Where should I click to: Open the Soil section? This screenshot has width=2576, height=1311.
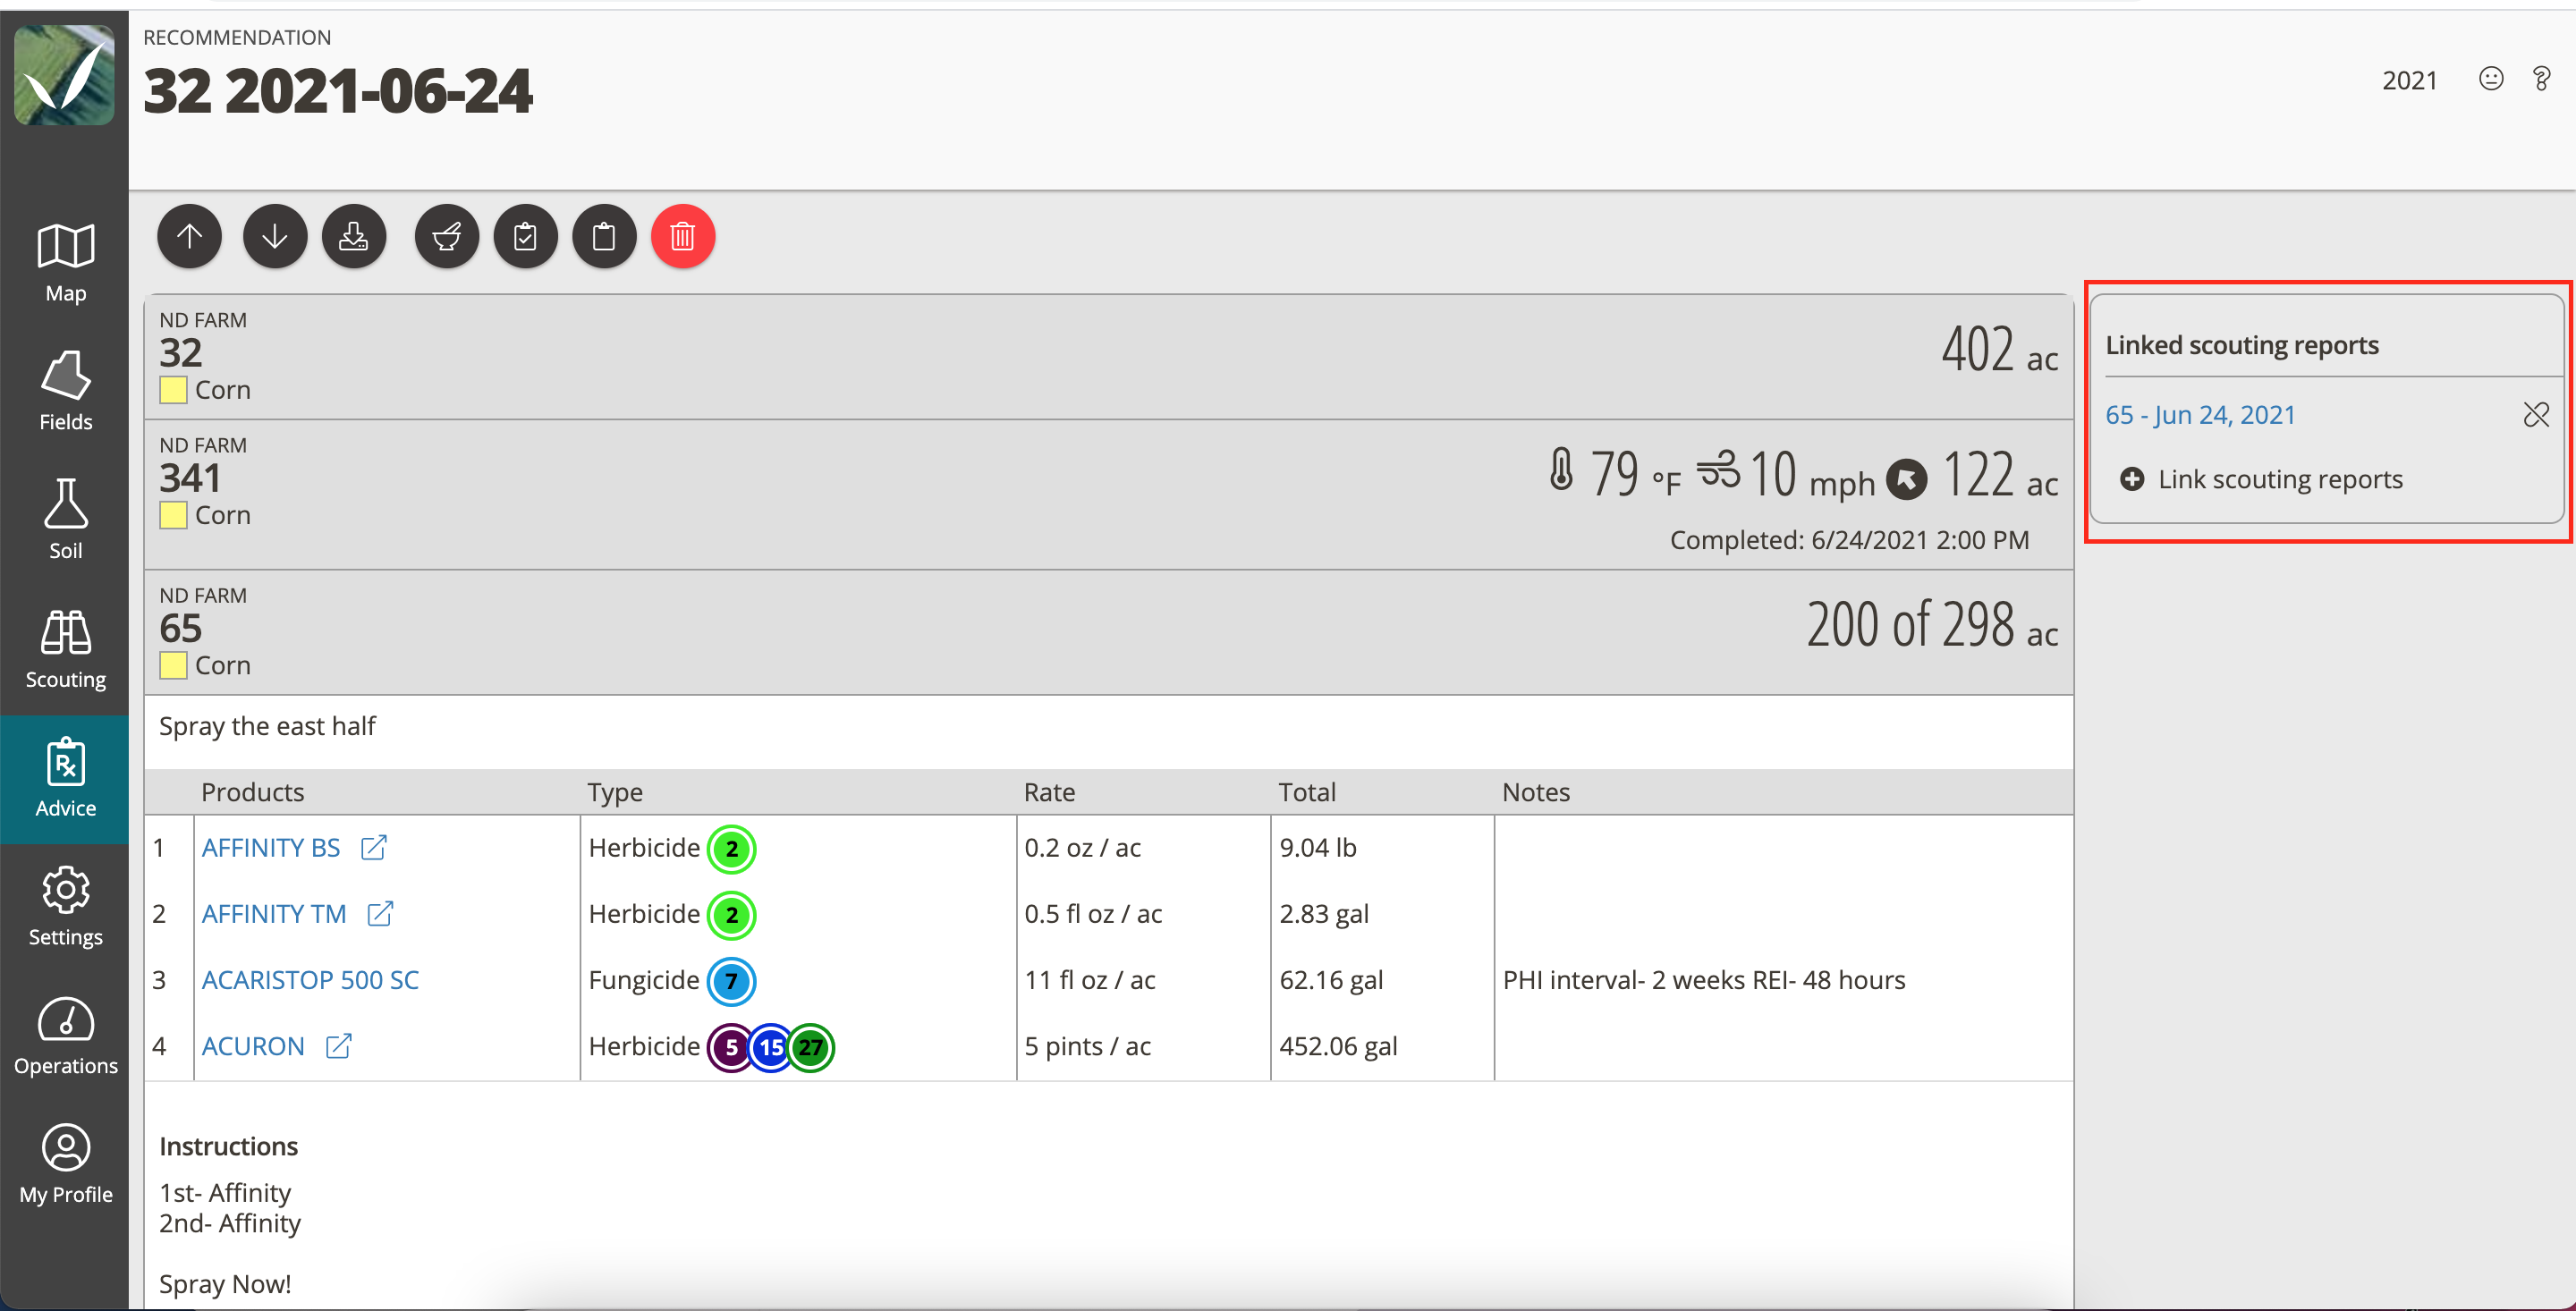(66, 520)
